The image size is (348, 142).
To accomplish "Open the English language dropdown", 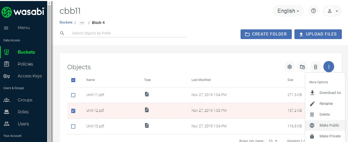I will (x=288, y=11).
